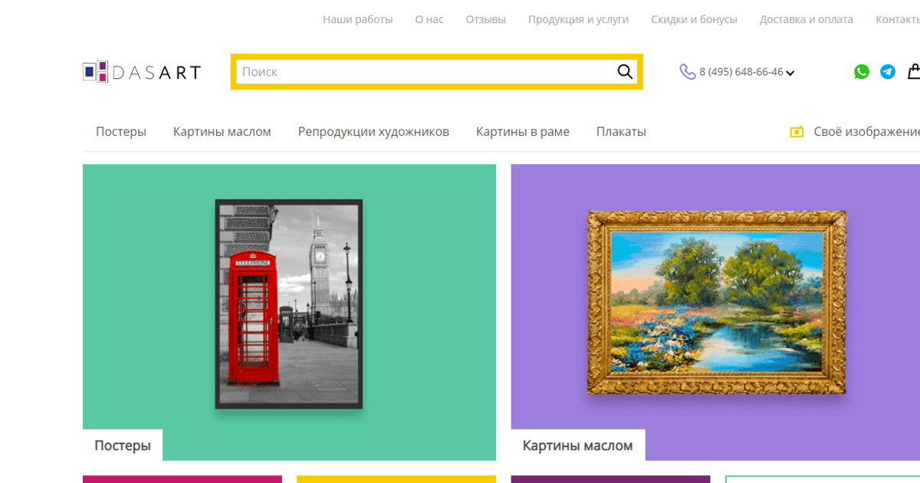Expand the phone number dropdown arrow
Screen dimensions: 920x483
[790, 74]
